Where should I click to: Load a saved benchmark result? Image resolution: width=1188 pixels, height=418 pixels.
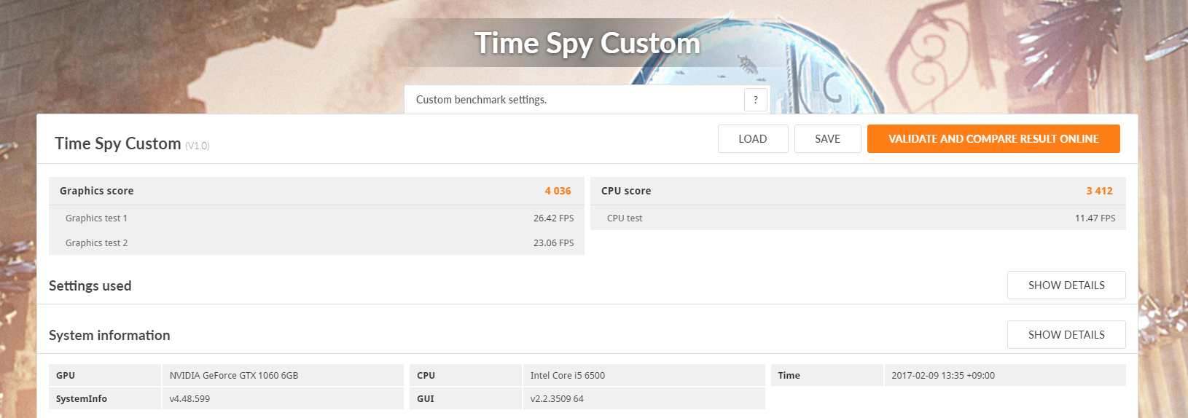coord(753,139)
